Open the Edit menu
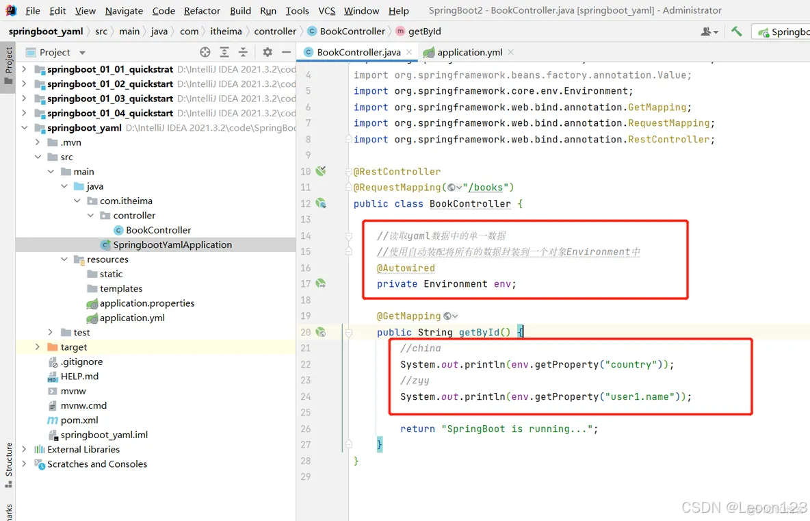Viewport: 810px width, 521px height. 57,11
